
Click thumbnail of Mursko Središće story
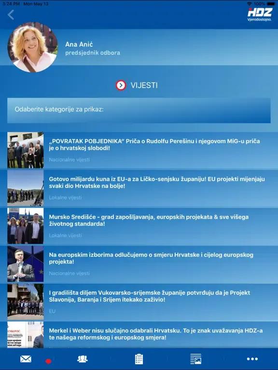pyautogui.click(x=26, y=226)
